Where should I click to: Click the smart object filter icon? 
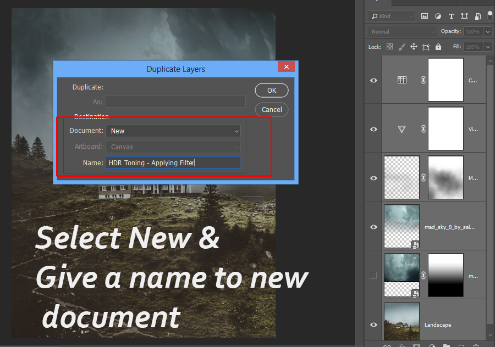tap(477, 16)
